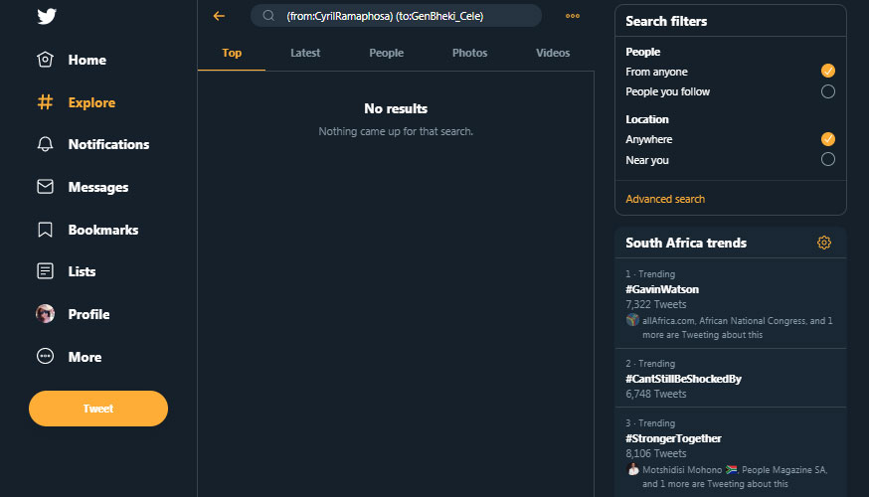Click the profile avatar picture
Viewport: 869px width, 497px height.
45,314
